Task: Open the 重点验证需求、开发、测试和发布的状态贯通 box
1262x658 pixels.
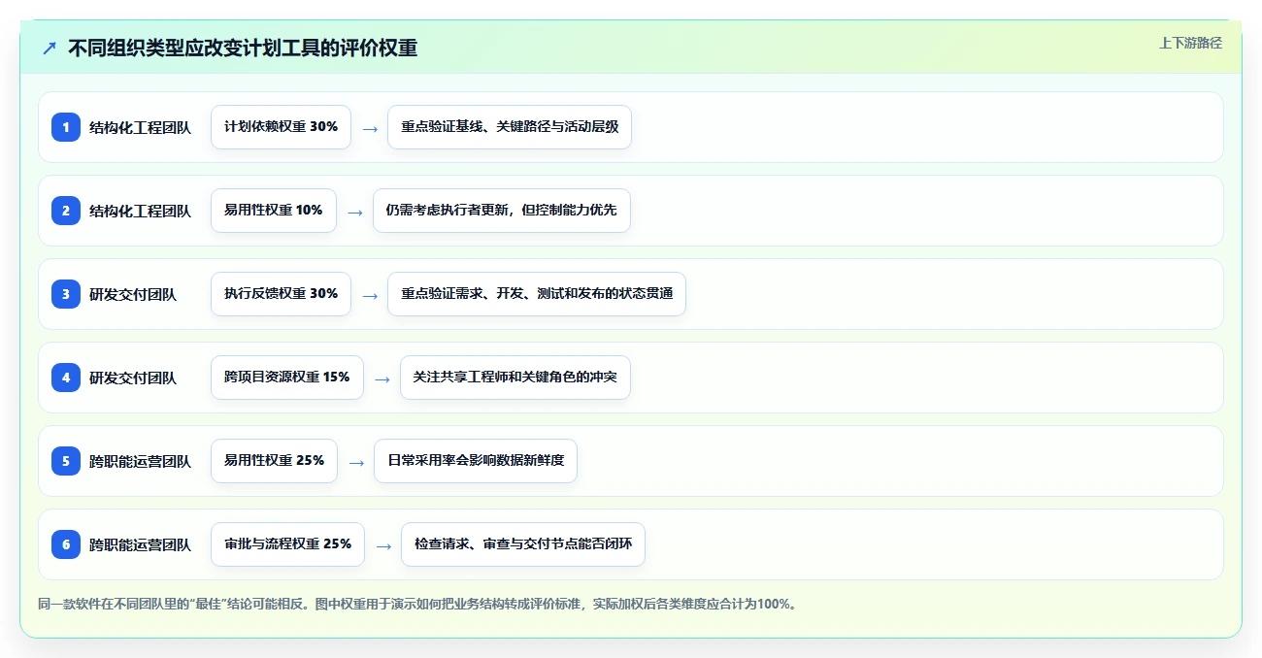Action: [537, 294]
